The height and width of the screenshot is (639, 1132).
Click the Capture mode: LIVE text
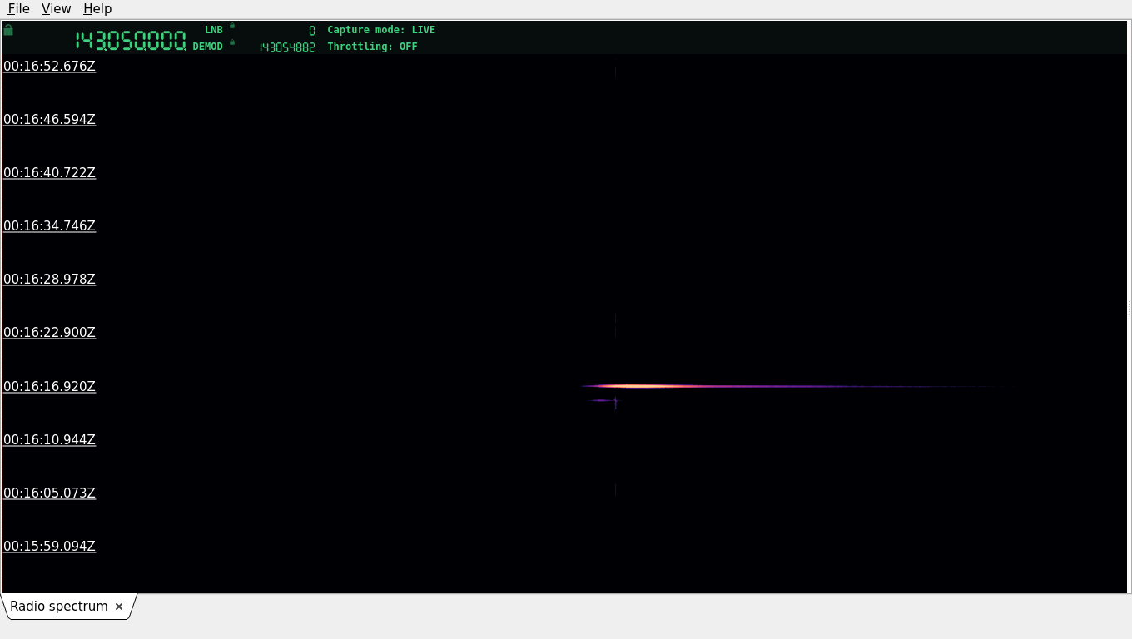point(381,30)
